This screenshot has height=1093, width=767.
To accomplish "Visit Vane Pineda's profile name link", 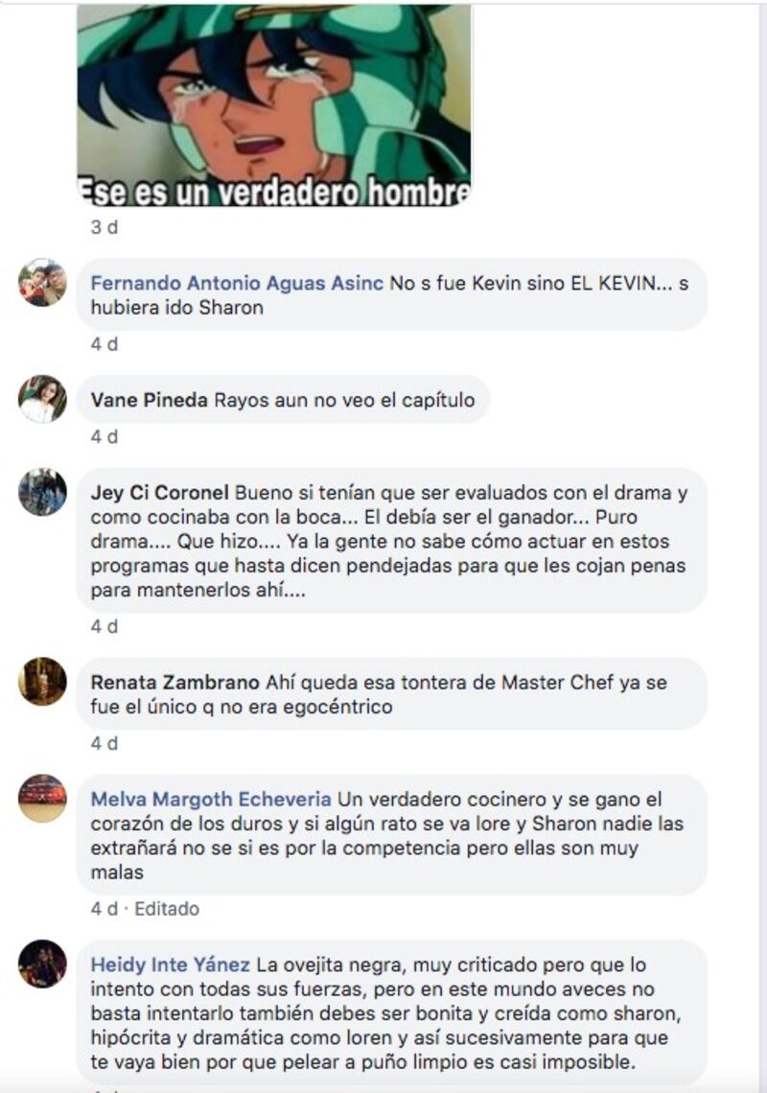I will [x=150, y=400].
